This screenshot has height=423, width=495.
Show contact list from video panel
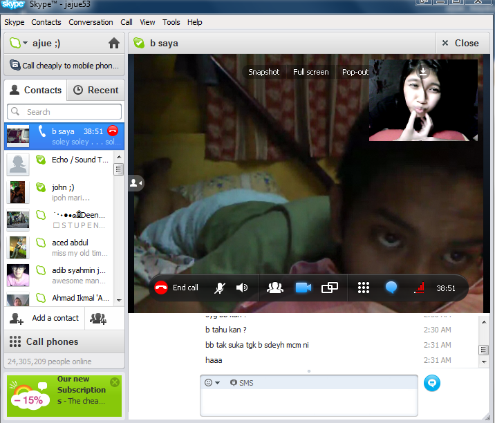[136, 182]
